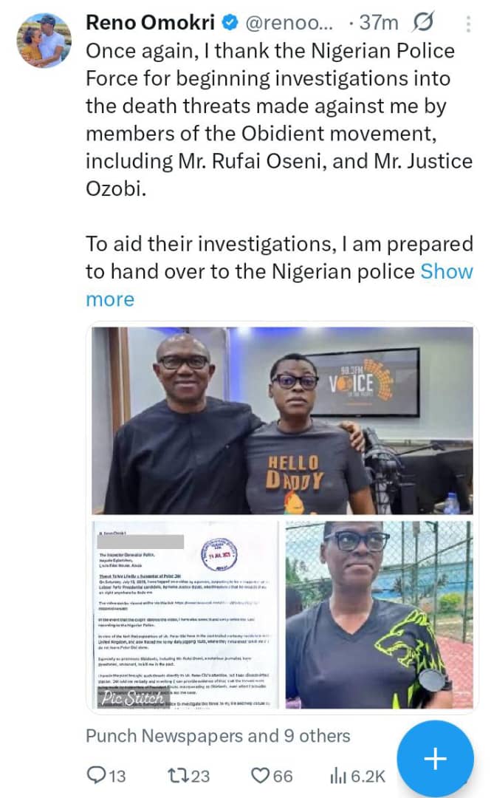
Task: Tap the slashed circle icon beside the timestamp
Action: 424,23
